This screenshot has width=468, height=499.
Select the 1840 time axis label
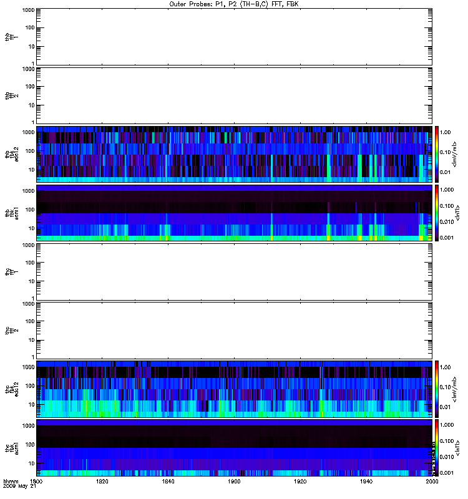tap(168, 482)
